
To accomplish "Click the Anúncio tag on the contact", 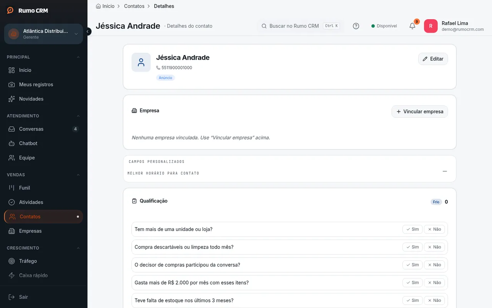I will 166,78.
